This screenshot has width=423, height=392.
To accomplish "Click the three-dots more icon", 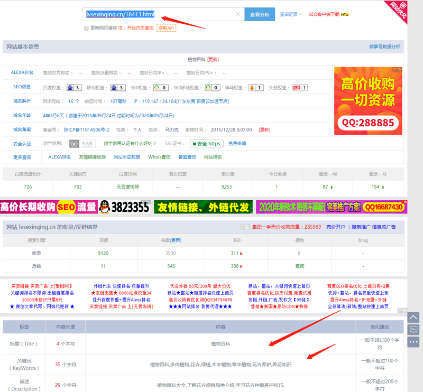I will click(x=413, y=342).
